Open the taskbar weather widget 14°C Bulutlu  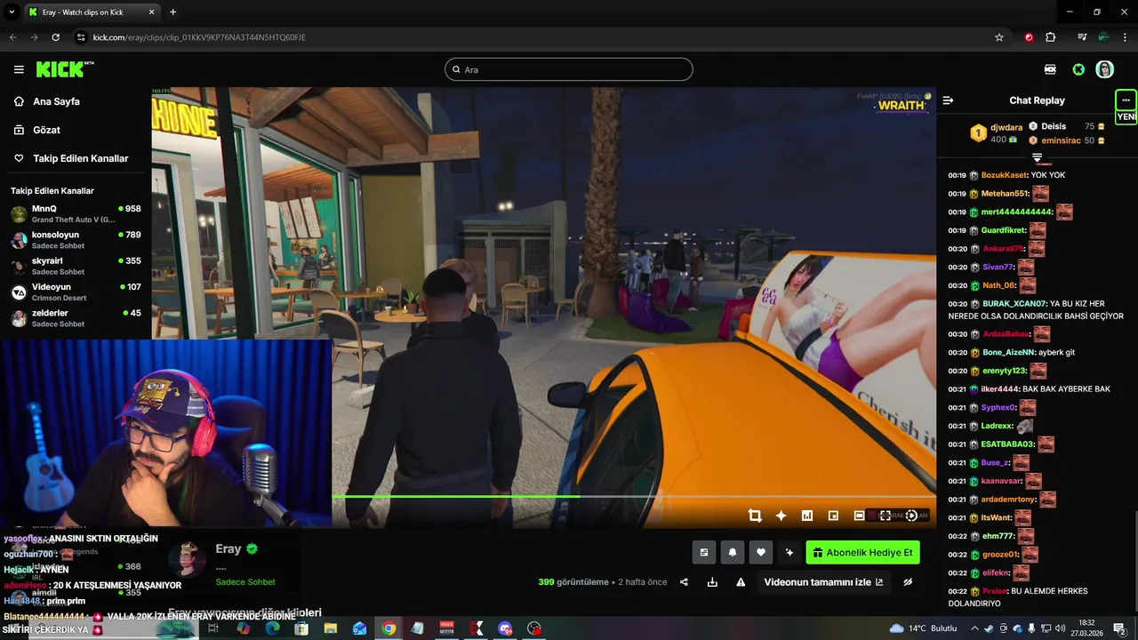tap(924, 628)
